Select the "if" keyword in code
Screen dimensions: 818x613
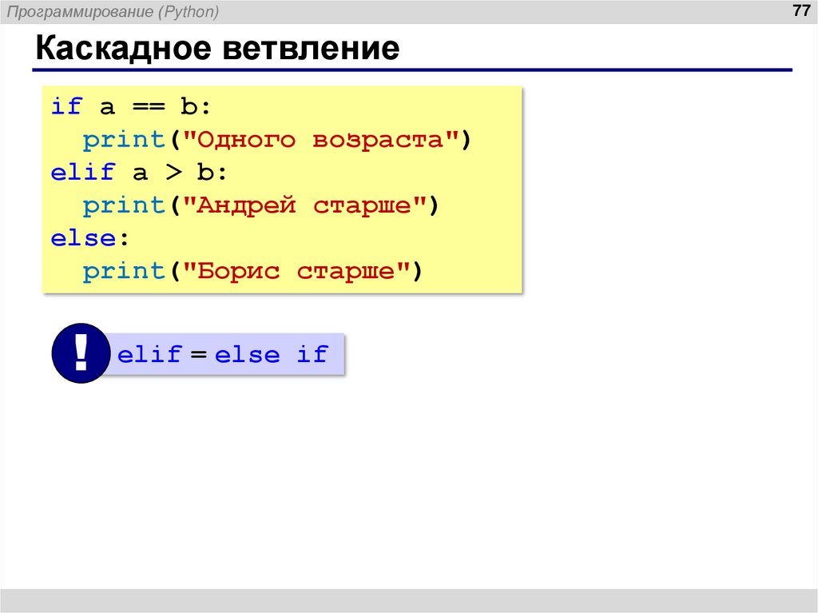coord(69,105)
